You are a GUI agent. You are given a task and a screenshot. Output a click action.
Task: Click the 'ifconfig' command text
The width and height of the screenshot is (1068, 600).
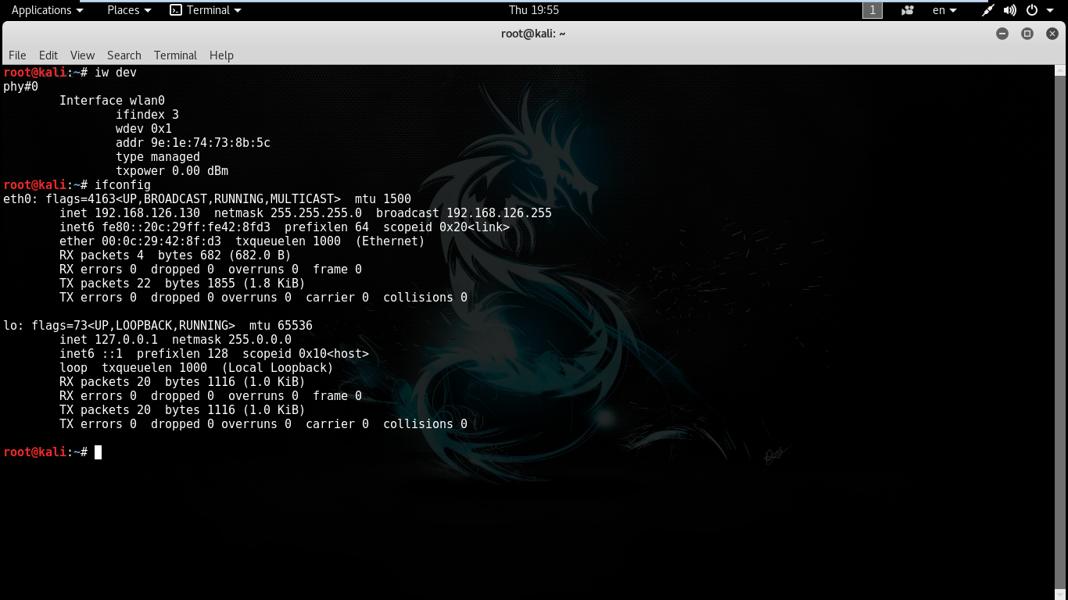123,185
